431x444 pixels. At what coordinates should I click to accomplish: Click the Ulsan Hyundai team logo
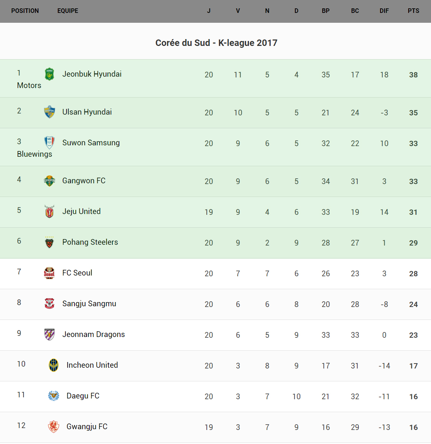[49, 112]
